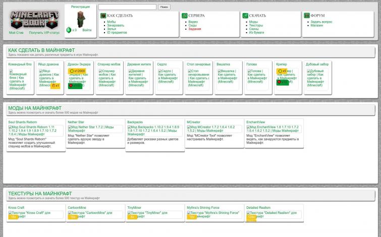Screen dimensions: 381x237
Task: Open the Сиды link
Action: 192,26
